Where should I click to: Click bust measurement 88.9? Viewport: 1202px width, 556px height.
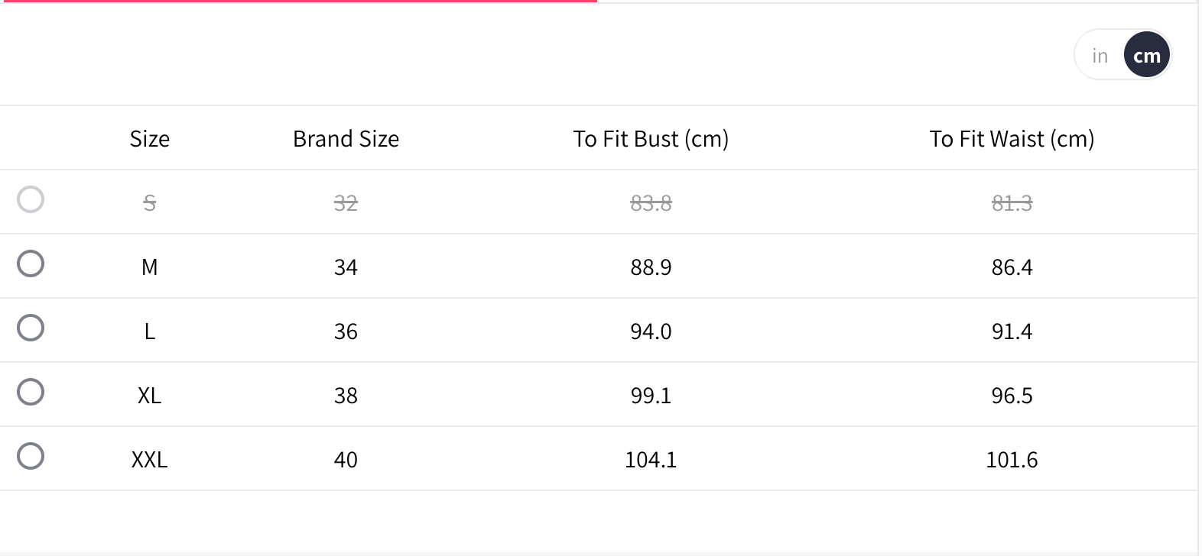[x=651, y=267]
